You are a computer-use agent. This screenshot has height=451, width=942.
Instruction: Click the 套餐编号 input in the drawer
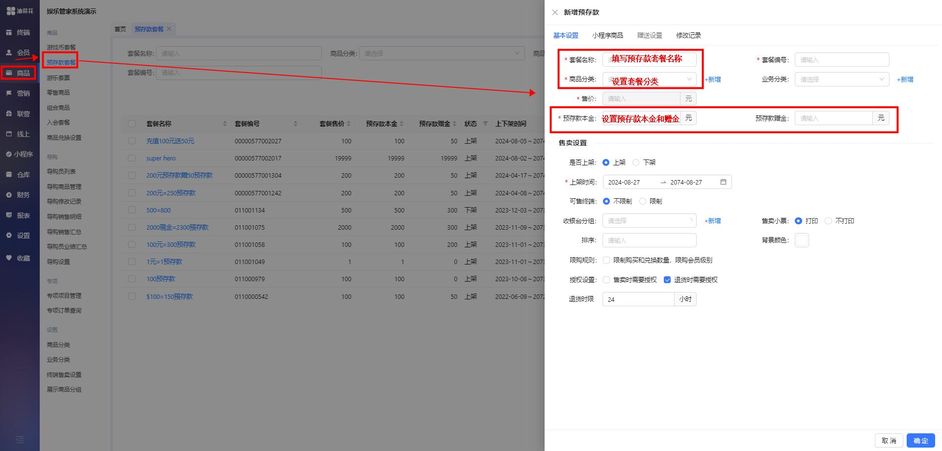[842, 60]
